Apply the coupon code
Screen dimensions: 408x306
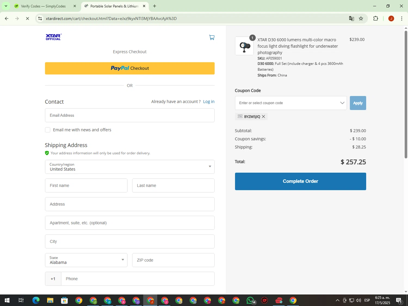point(358,103)
